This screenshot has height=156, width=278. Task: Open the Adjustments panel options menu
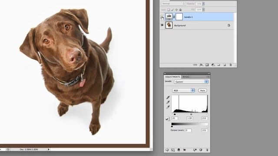[208, 77]
